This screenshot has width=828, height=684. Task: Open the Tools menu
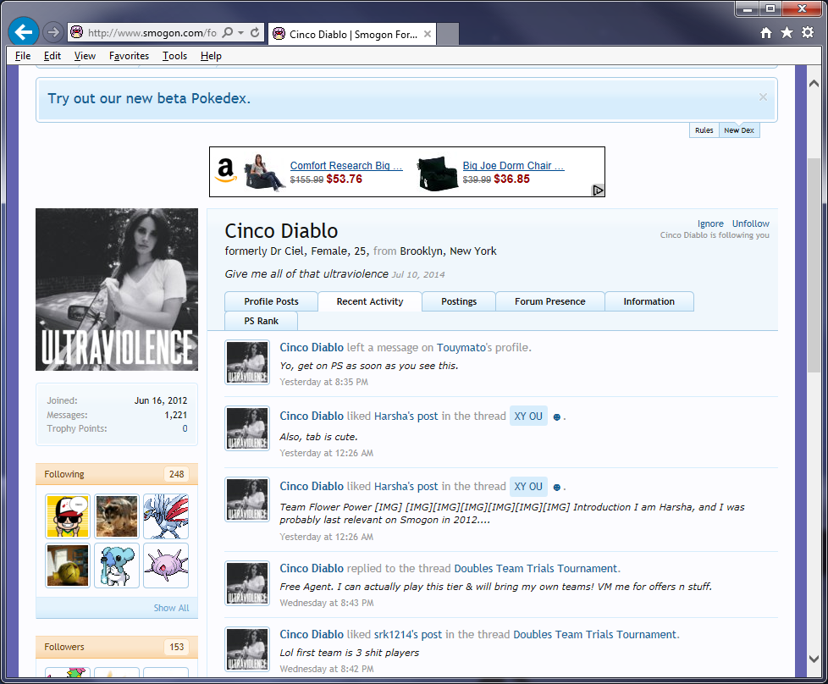pos(174,56)
